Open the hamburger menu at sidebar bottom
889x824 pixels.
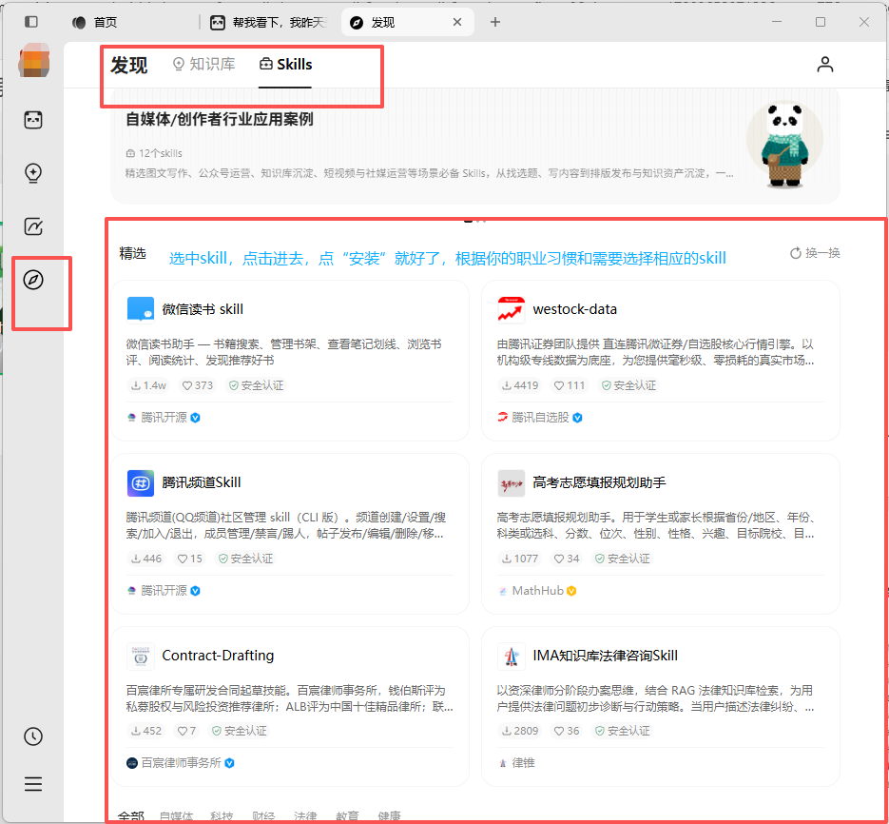click(x=33, y=784)
